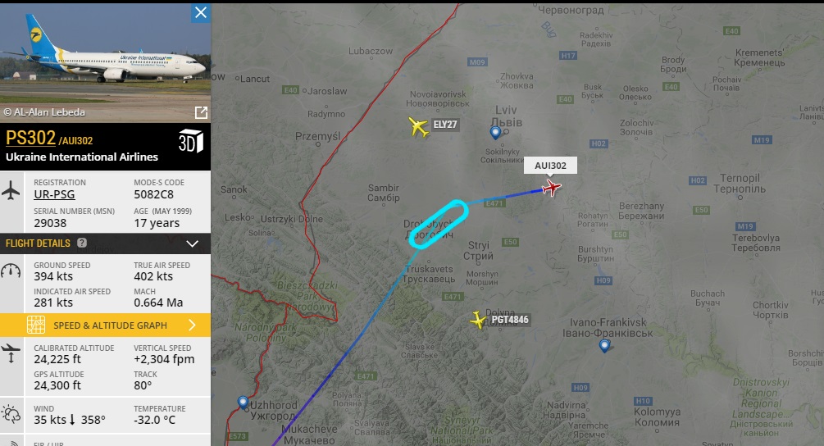Screen dimensions: 824x446
Task: Click the AUI302 flight label on map
Action: [550, 166]
